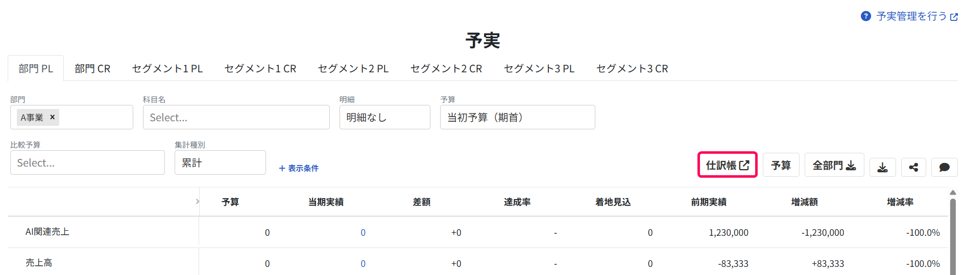Viewport: 966px width, 275px height.
Task: Click the 予算 button
Action: (x=781, y=165)
